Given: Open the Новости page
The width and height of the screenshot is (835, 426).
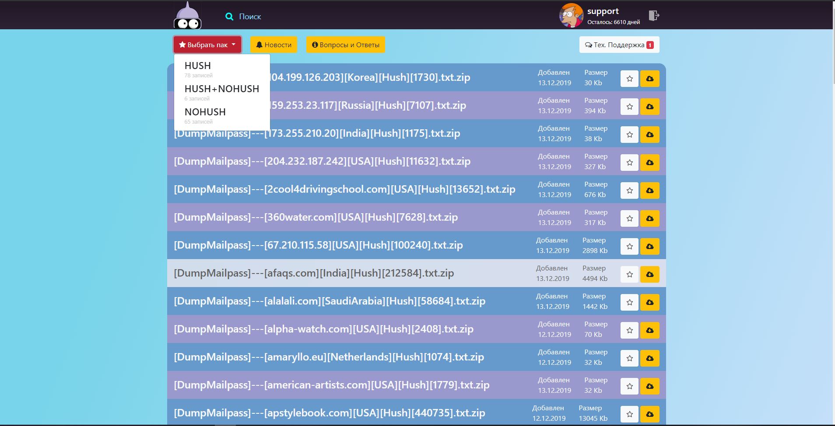Looking at the screenshot, I should [x=274, y=45].
